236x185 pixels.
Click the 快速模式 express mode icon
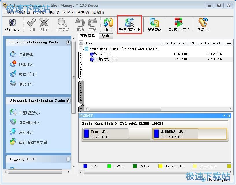pos(12,23)
